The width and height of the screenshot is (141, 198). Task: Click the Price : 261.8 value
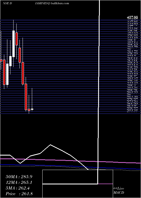coord(19,194)
